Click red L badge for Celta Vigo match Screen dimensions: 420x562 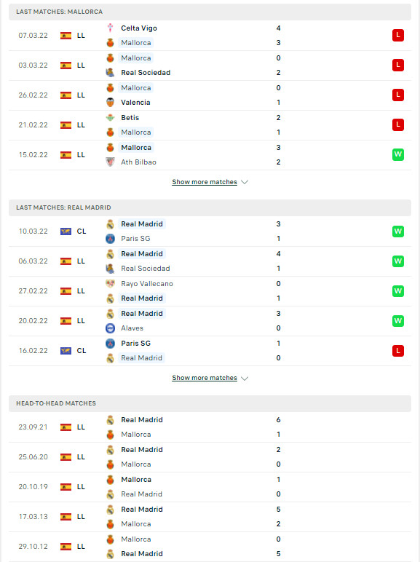pyautogui.click(x=397, y=35)
